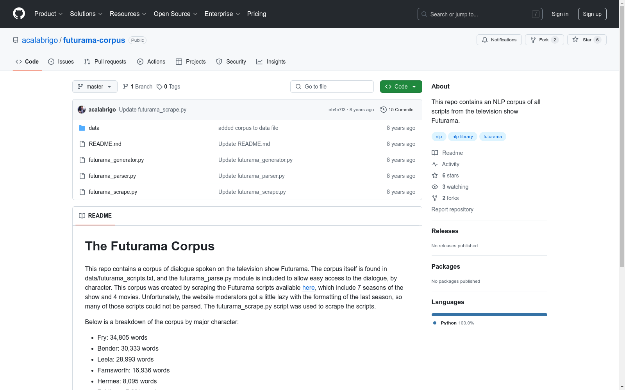
Task: Click the Pull requests tab icon
Action: point(87,62)
